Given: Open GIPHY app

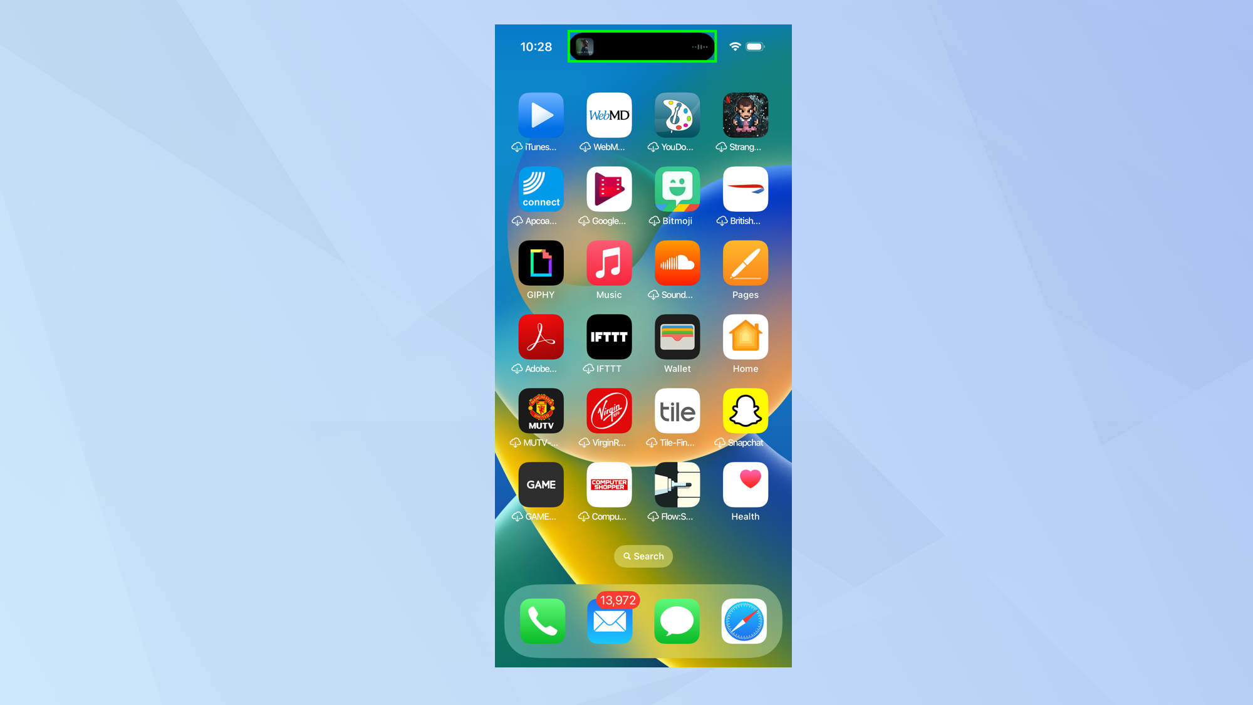Looking at the screenshot, I should click(x=541, y=263).
